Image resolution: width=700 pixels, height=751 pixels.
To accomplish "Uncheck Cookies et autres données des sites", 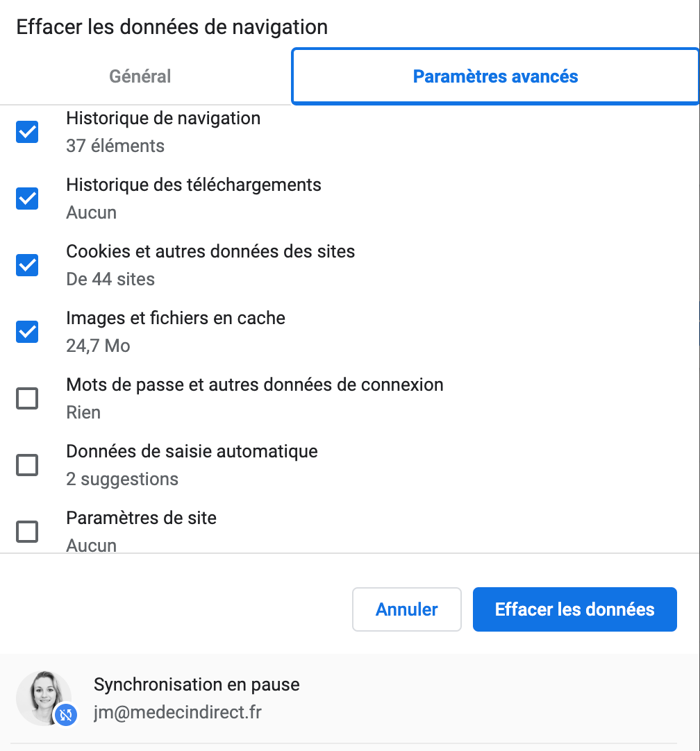I will [27, 265].
